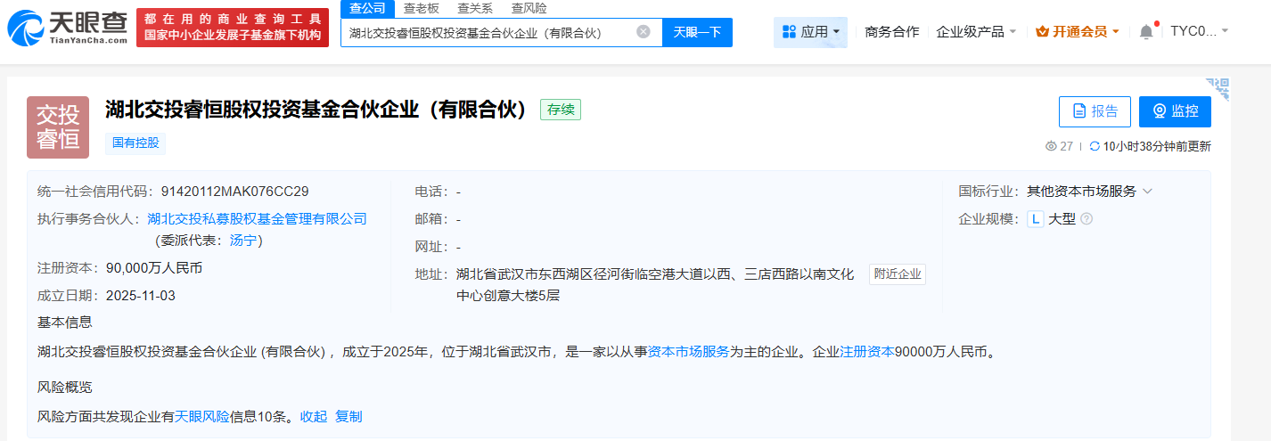This screenshot has width=1271, height=441.
Task: Open the 应用 dropdown menu
Action: 810,32
